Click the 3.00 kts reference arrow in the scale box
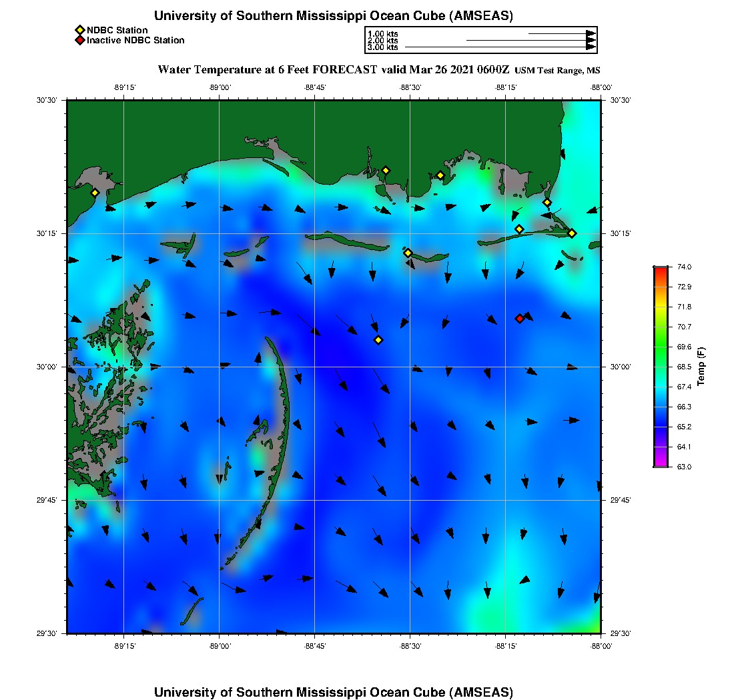734x700 pixels. (x=500, y=47)
